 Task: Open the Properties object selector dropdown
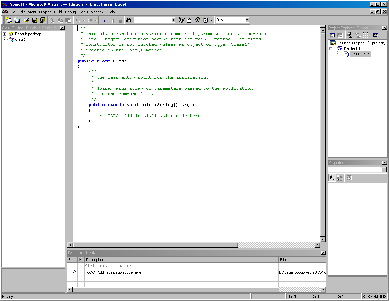[x=384, y=170]
